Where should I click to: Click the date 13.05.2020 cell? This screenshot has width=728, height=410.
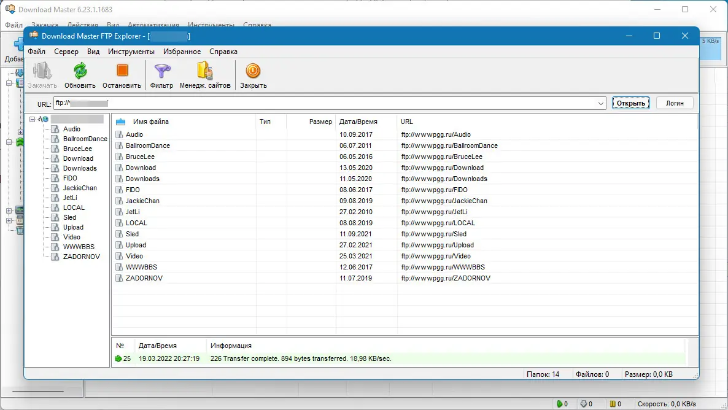pos(355,168)
